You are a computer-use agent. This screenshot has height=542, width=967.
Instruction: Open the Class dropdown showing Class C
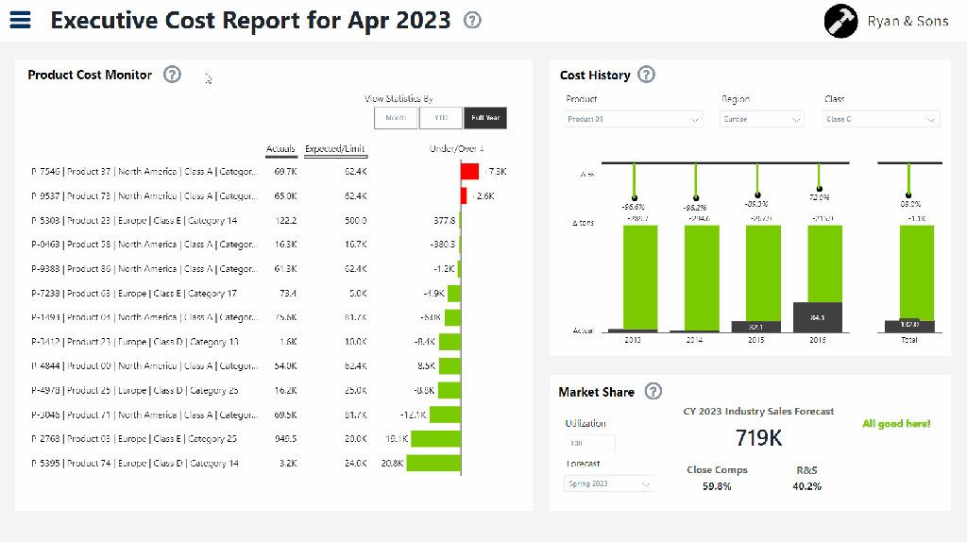pyautogui.click(x=881, y=119)
